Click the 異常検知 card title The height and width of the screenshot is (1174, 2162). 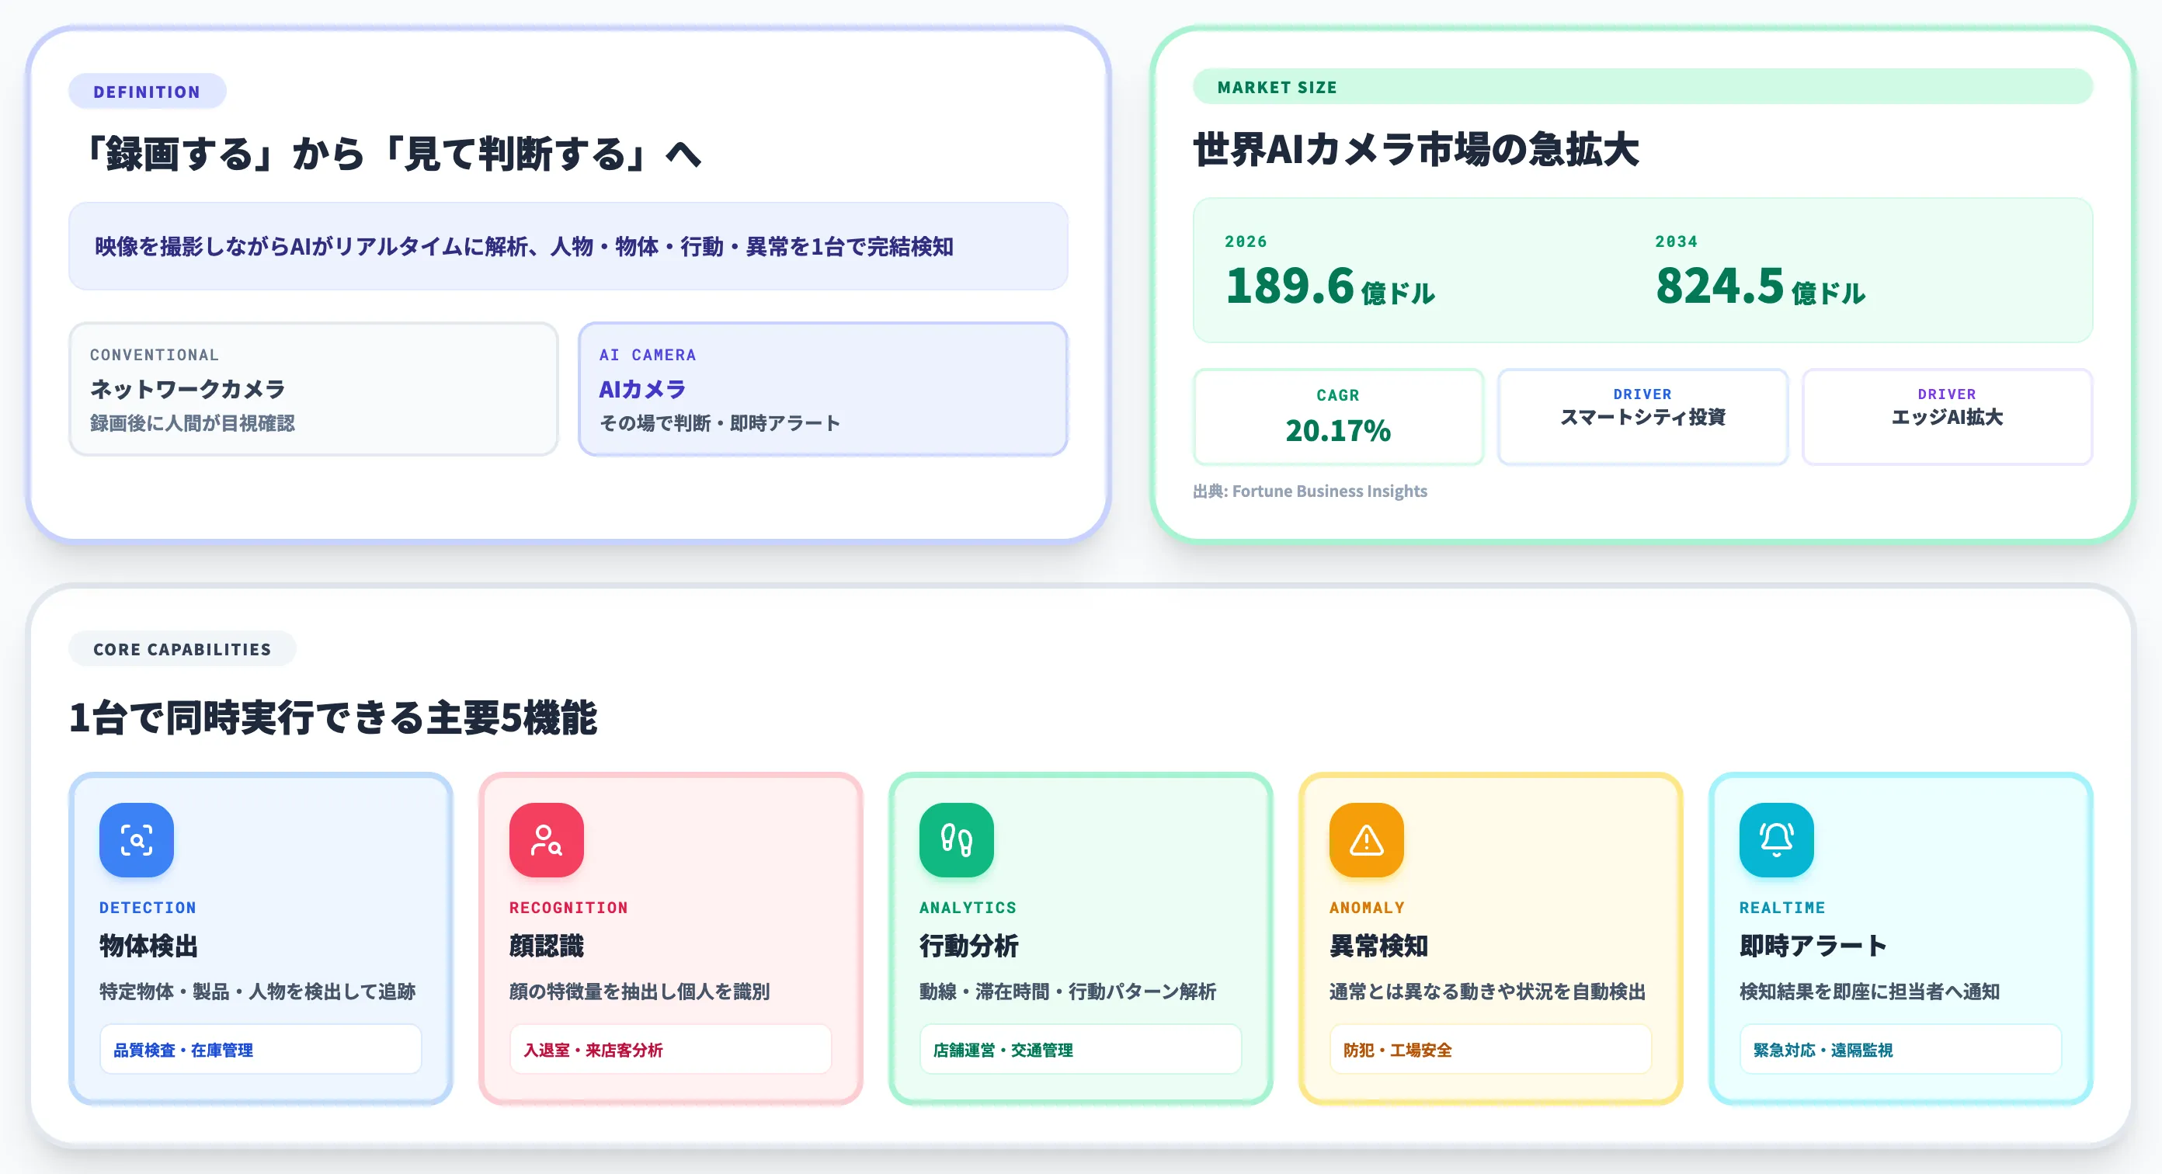click(1379, 946)
